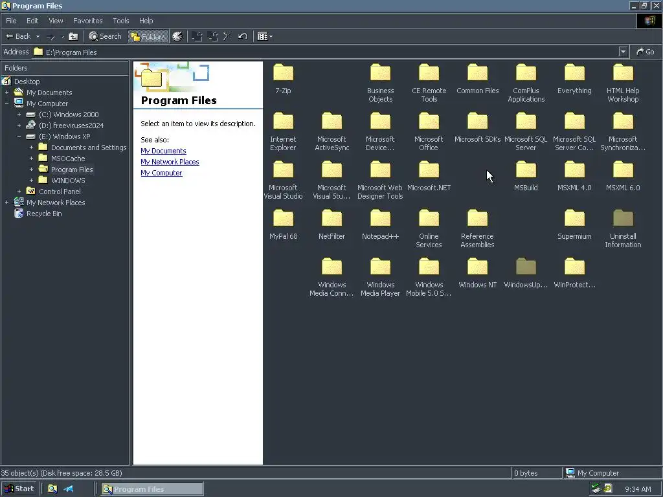Expand My Documents in folder tree
The image size is (663, 497).
[x=6, y=92]
